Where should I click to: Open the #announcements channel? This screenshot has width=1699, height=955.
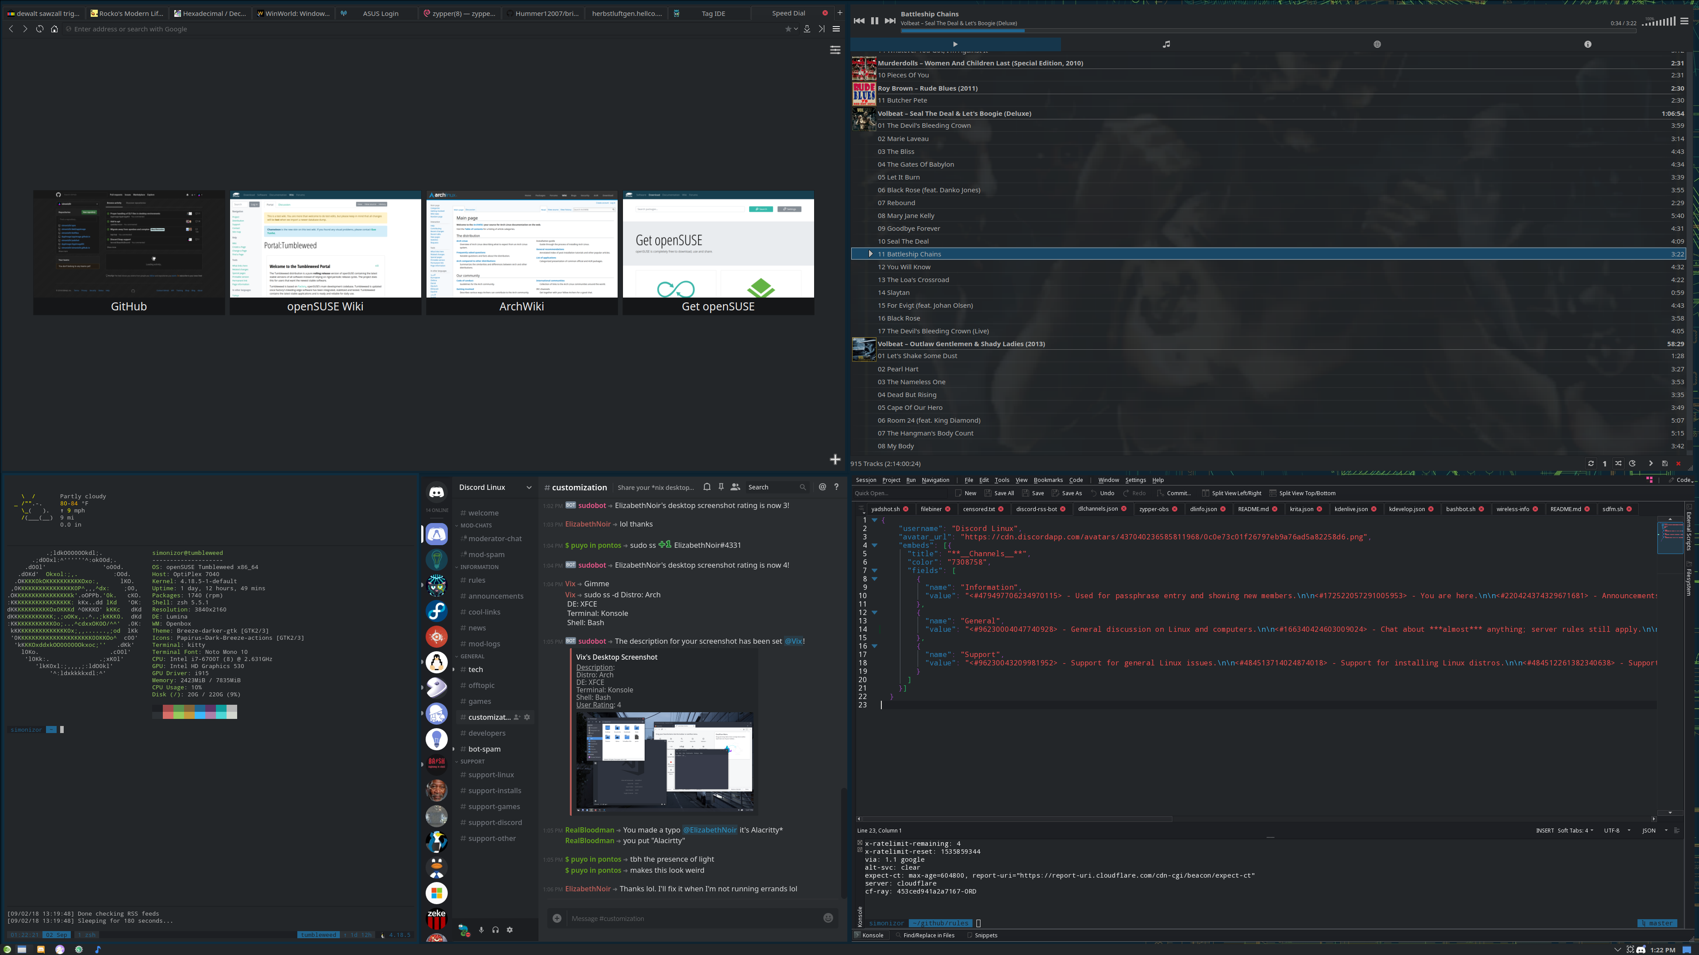pyautogui.click(x=496, y=596)
